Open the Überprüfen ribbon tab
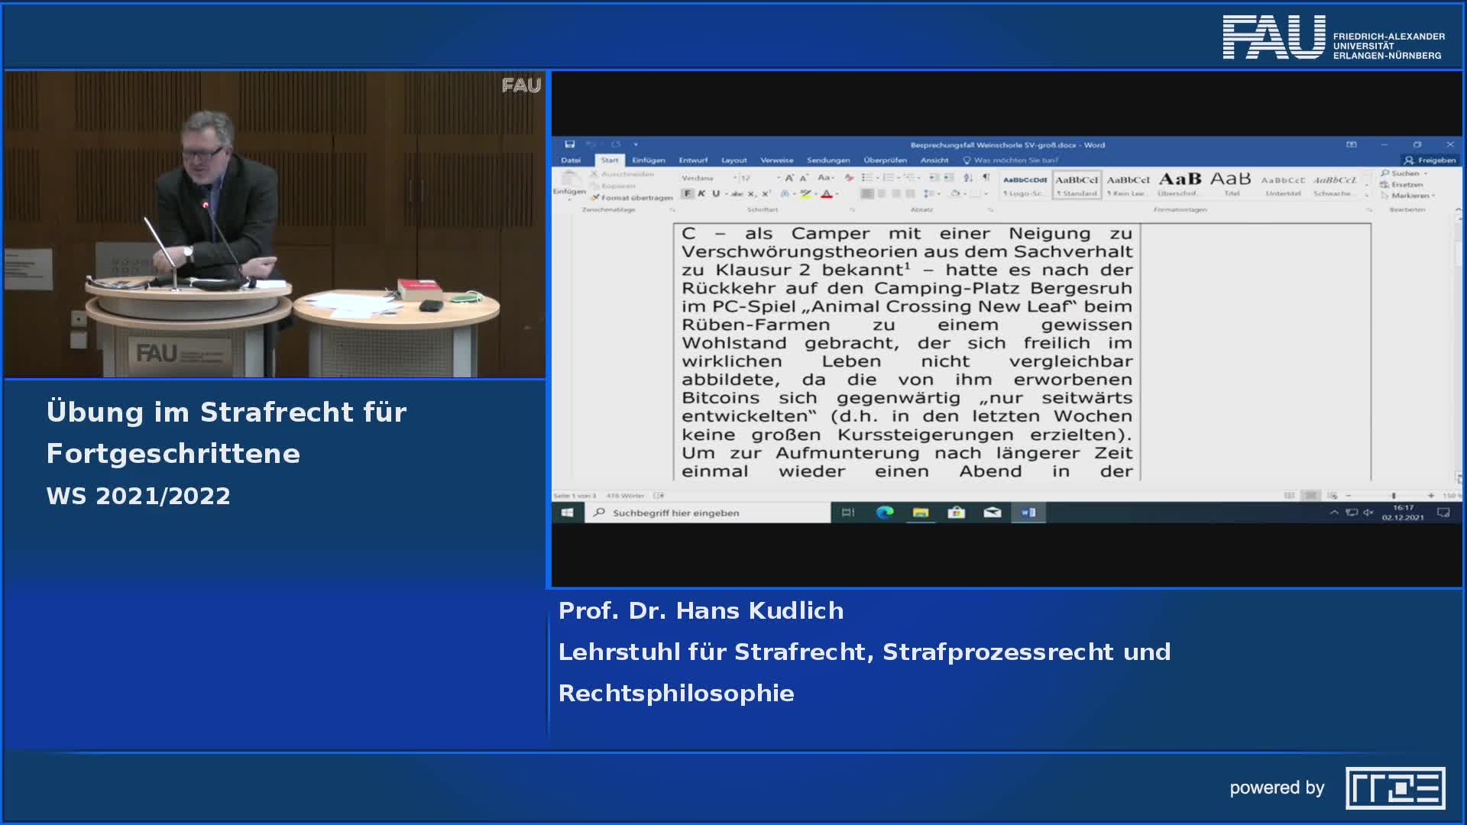1467x825 pixels. [x=885, y=160]
